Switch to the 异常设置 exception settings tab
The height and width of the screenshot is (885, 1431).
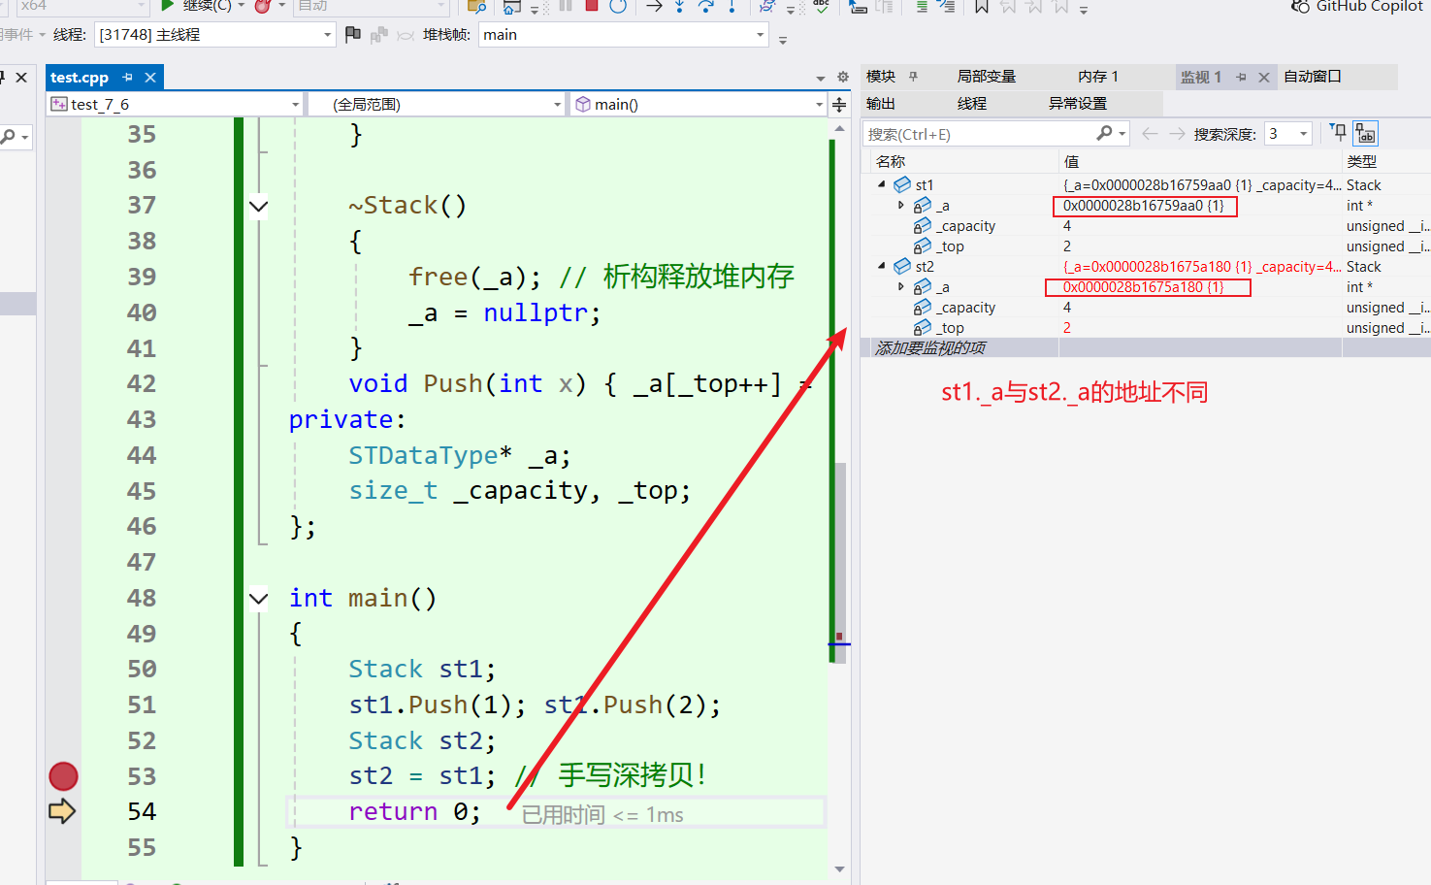point(1078,103)
